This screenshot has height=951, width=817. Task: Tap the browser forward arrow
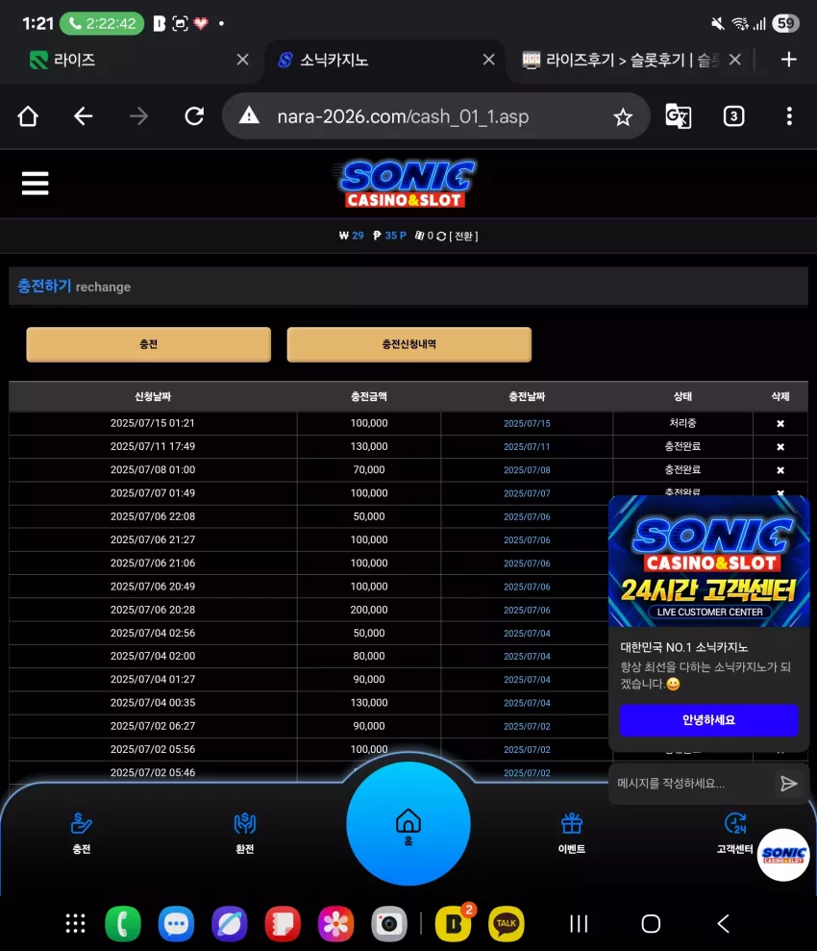point(138,115)
